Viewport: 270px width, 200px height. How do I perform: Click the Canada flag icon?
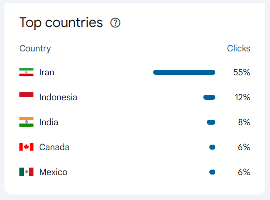26,147
